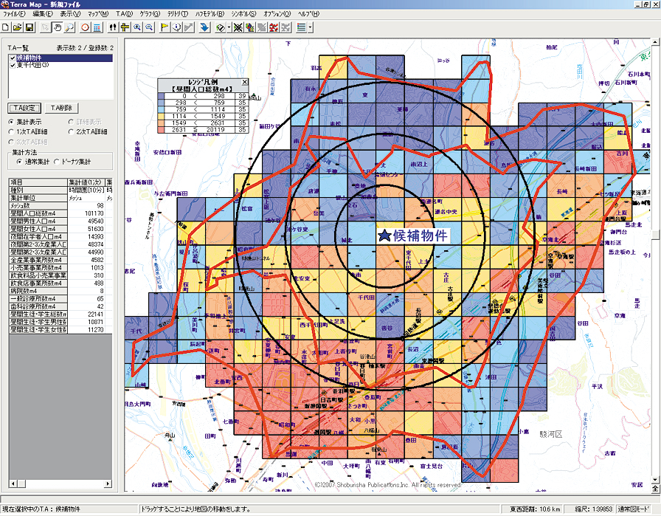This screenshot has height=516, width=661.
Task: Click the T.A設定 button
Action: tap(24, 108)
